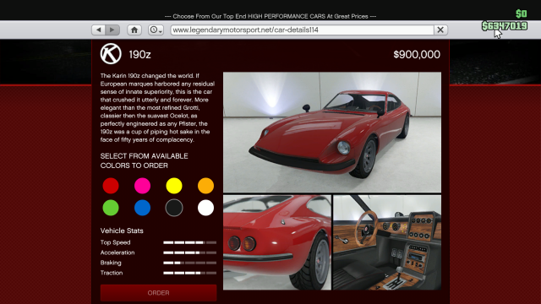This screenshot has height=304, width=541.
Task: Select the orange color swatch
Action: [x=205, y=186]
